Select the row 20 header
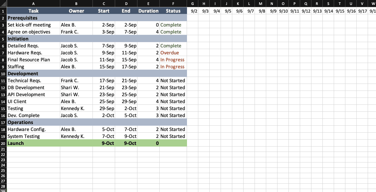Screen dimensions: 376x192 coord(3,143)
